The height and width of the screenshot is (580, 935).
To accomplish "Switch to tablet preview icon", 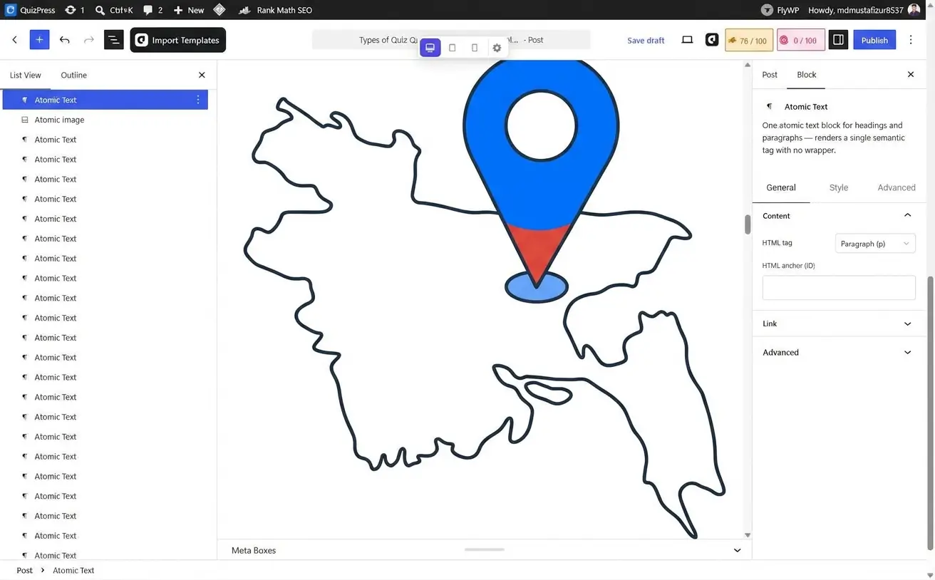I will [452, 48].
